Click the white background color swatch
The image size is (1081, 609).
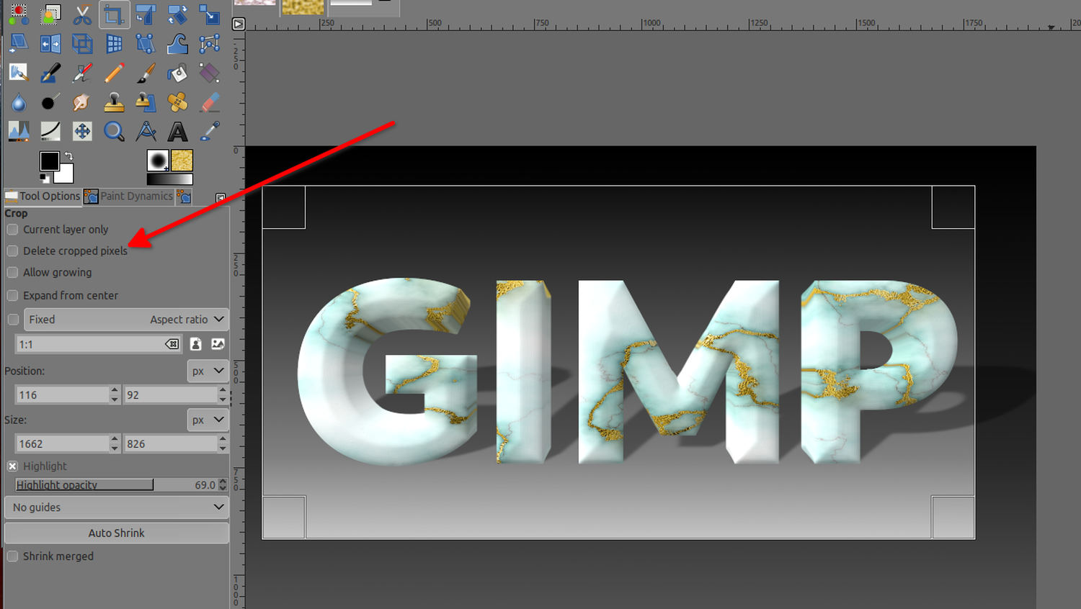coord(66,175)
